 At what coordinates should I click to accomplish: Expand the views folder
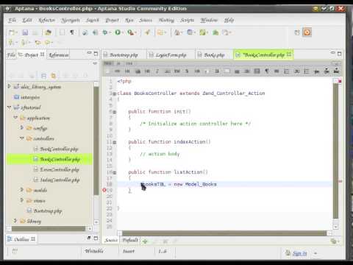pos(21,200)
